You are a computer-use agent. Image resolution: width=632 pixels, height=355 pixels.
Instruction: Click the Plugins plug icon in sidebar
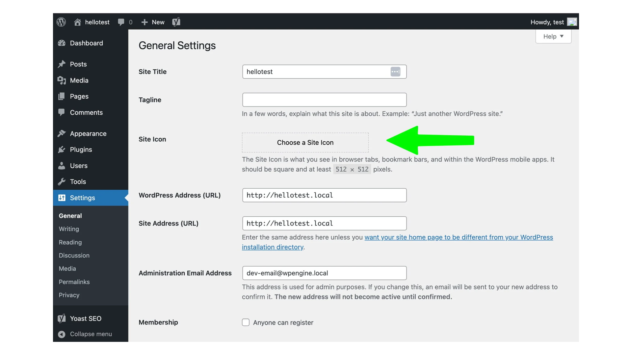pyautogui.click(x=62, y=150)
